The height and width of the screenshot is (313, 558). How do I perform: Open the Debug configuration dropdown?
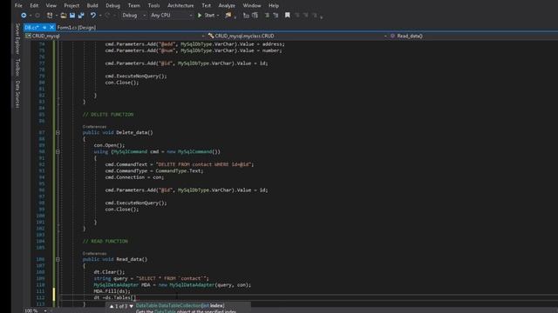(133, 16)
